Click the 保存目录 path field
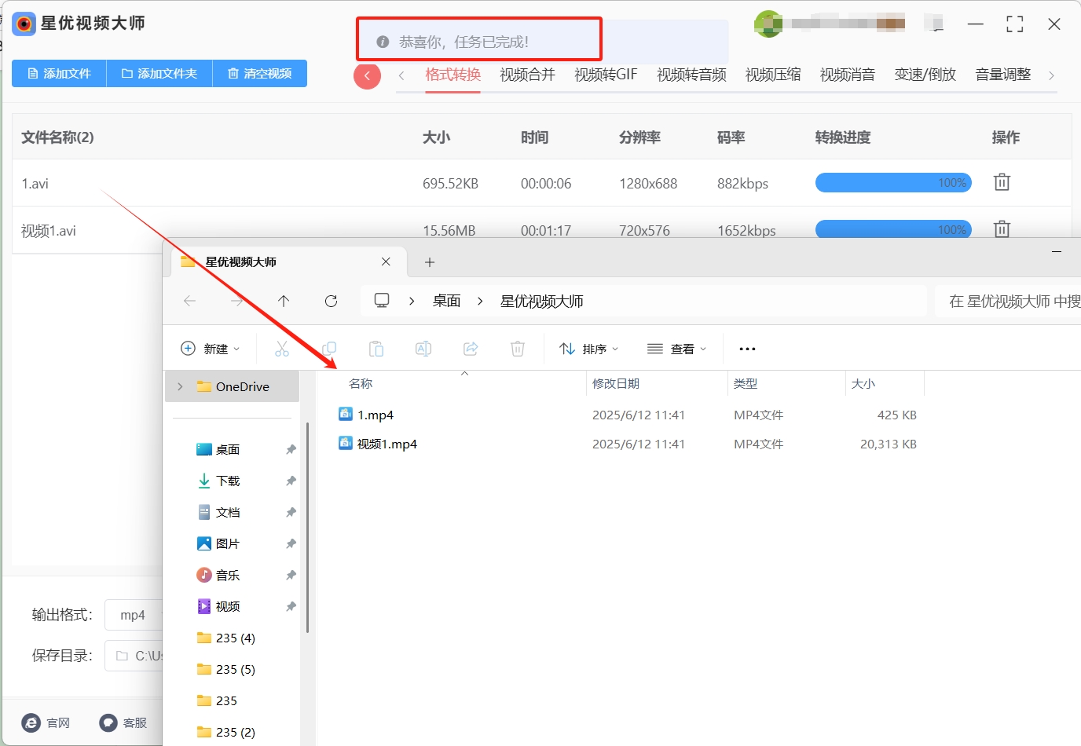Viewport: 1081px width, 746px height. tap(135, 656)
